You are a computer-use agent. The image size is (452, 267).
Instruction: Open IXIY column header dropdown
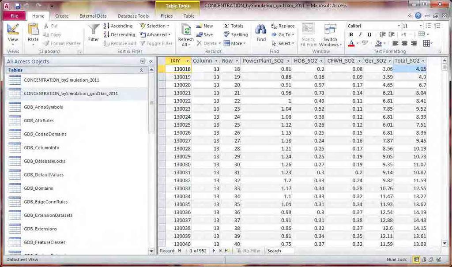coord(187,61)
